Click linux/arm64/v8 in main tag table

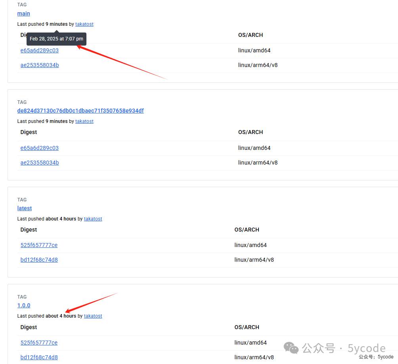[258, 65]
